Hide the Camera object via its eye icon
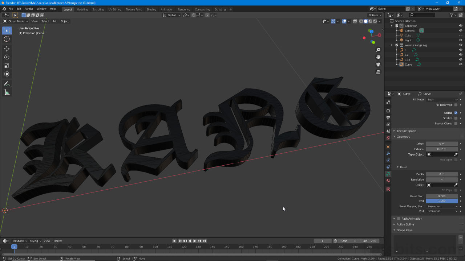Screen dimensions: 465x261 coord(461,31)
